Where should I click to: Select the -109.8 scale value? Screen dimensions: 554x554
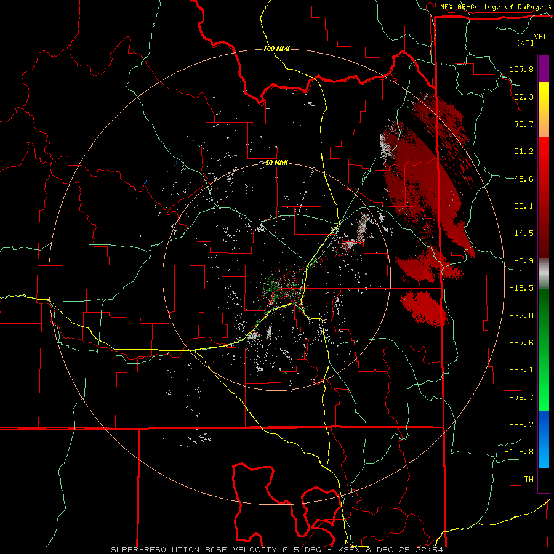point(519,452)
